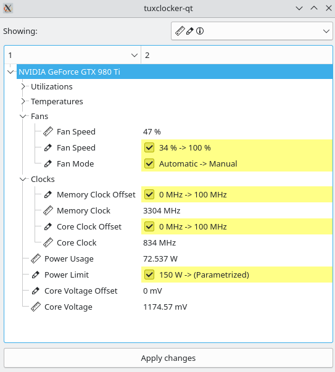Viewport: 335px width, 372px height.
Task: Click the pencil icon beside Memory Clock Offset
Action: pos(48,194)
